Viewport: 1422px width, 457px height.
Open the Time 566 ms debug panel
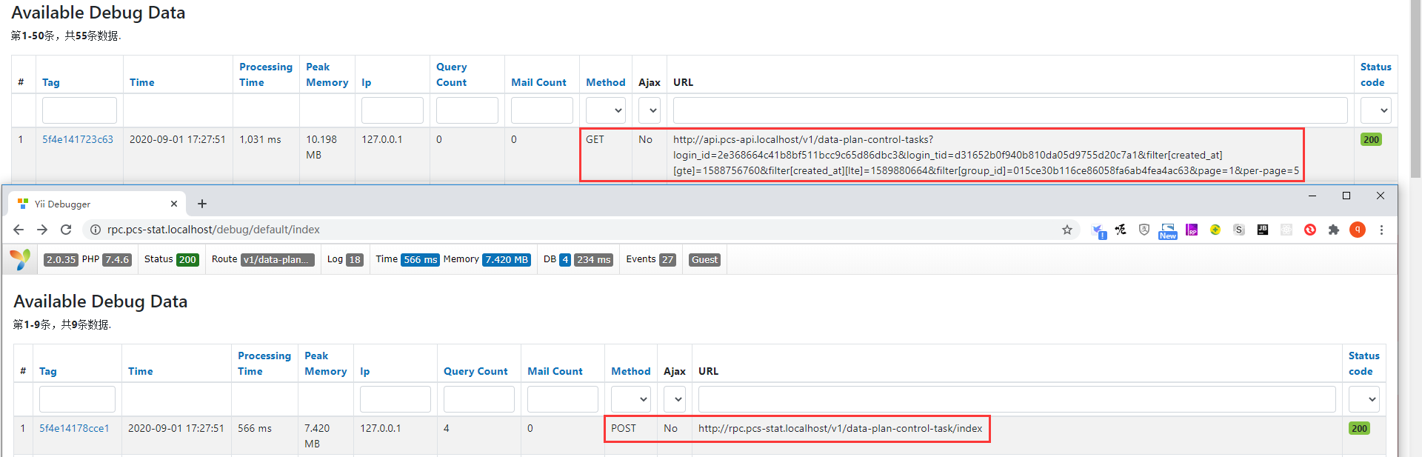(407, 259)
